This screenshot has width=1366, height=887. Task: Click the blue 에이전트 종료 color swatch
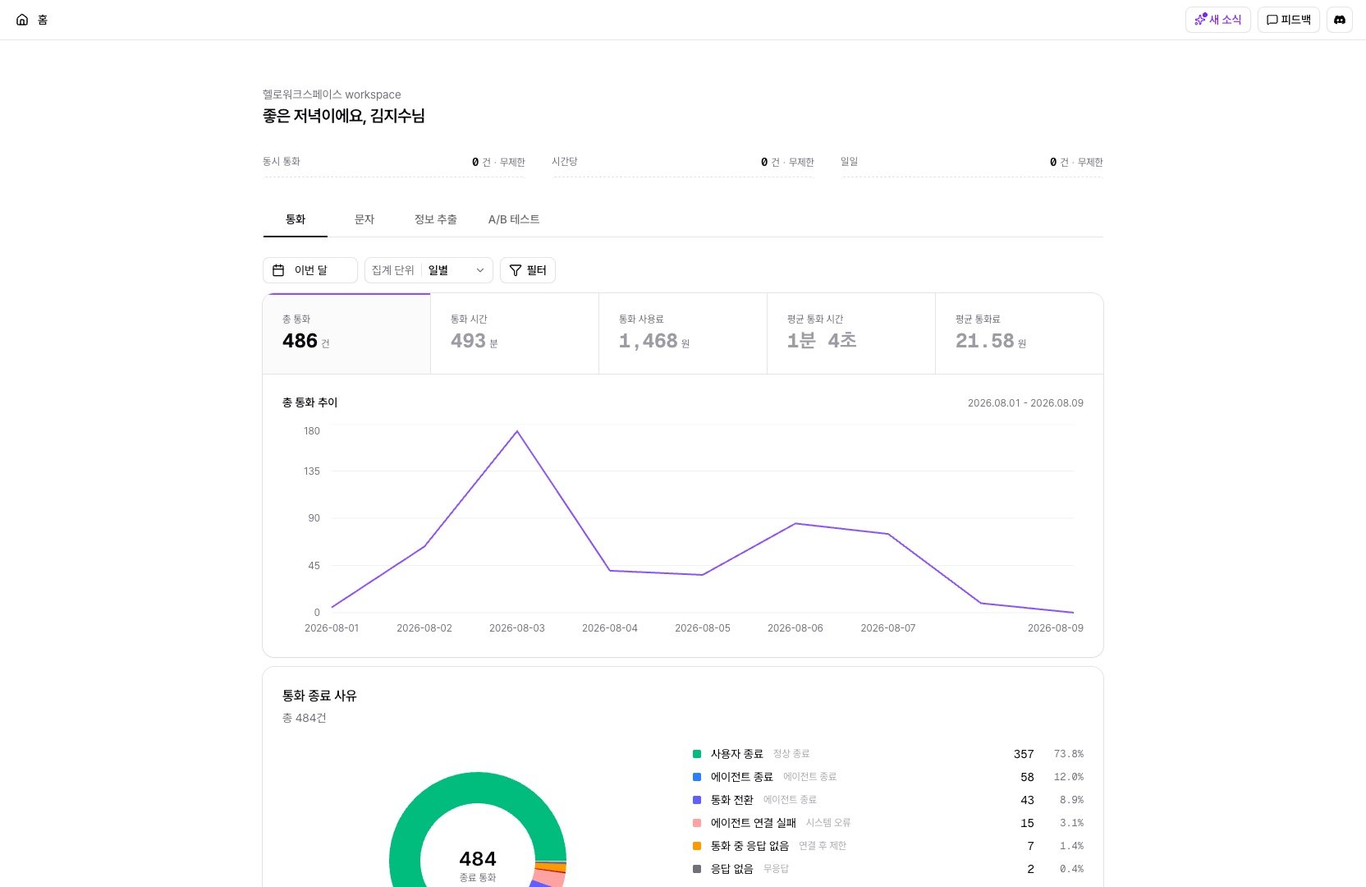pyautogui.click(x=697, y=777)
